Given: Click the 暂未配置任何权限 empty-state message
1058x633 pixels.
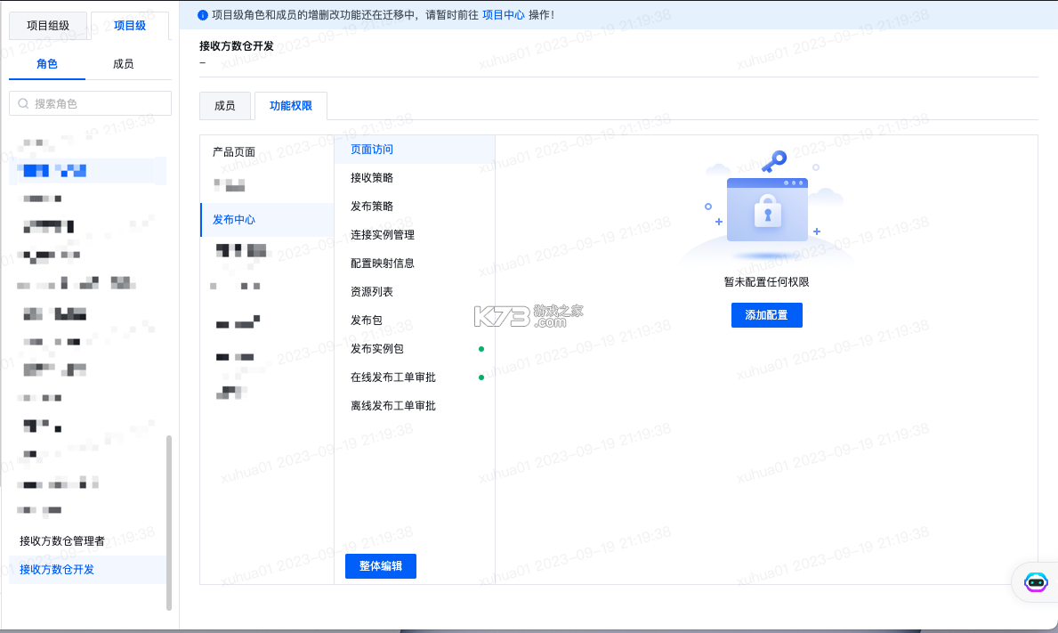Looking at the screenshot, I should point(766,282).
